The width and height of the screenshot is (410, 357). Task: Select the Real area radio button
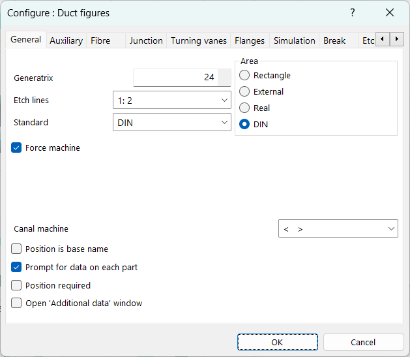245,108
